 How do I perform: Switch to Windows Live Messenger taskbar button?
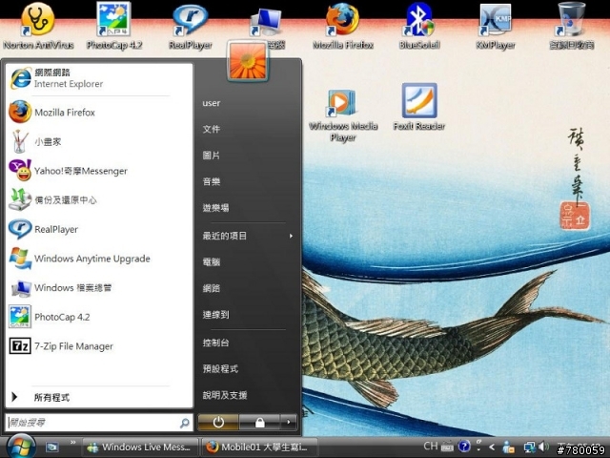140,448
